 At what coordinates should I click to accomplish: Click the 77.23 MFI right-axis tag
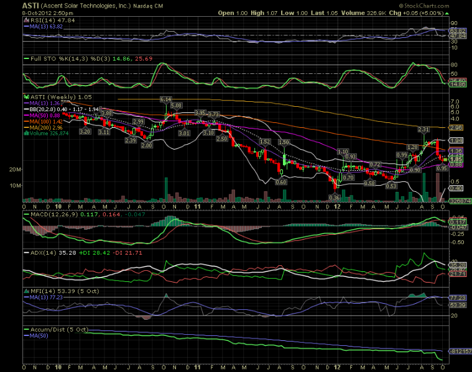click(x=458, y=297)
